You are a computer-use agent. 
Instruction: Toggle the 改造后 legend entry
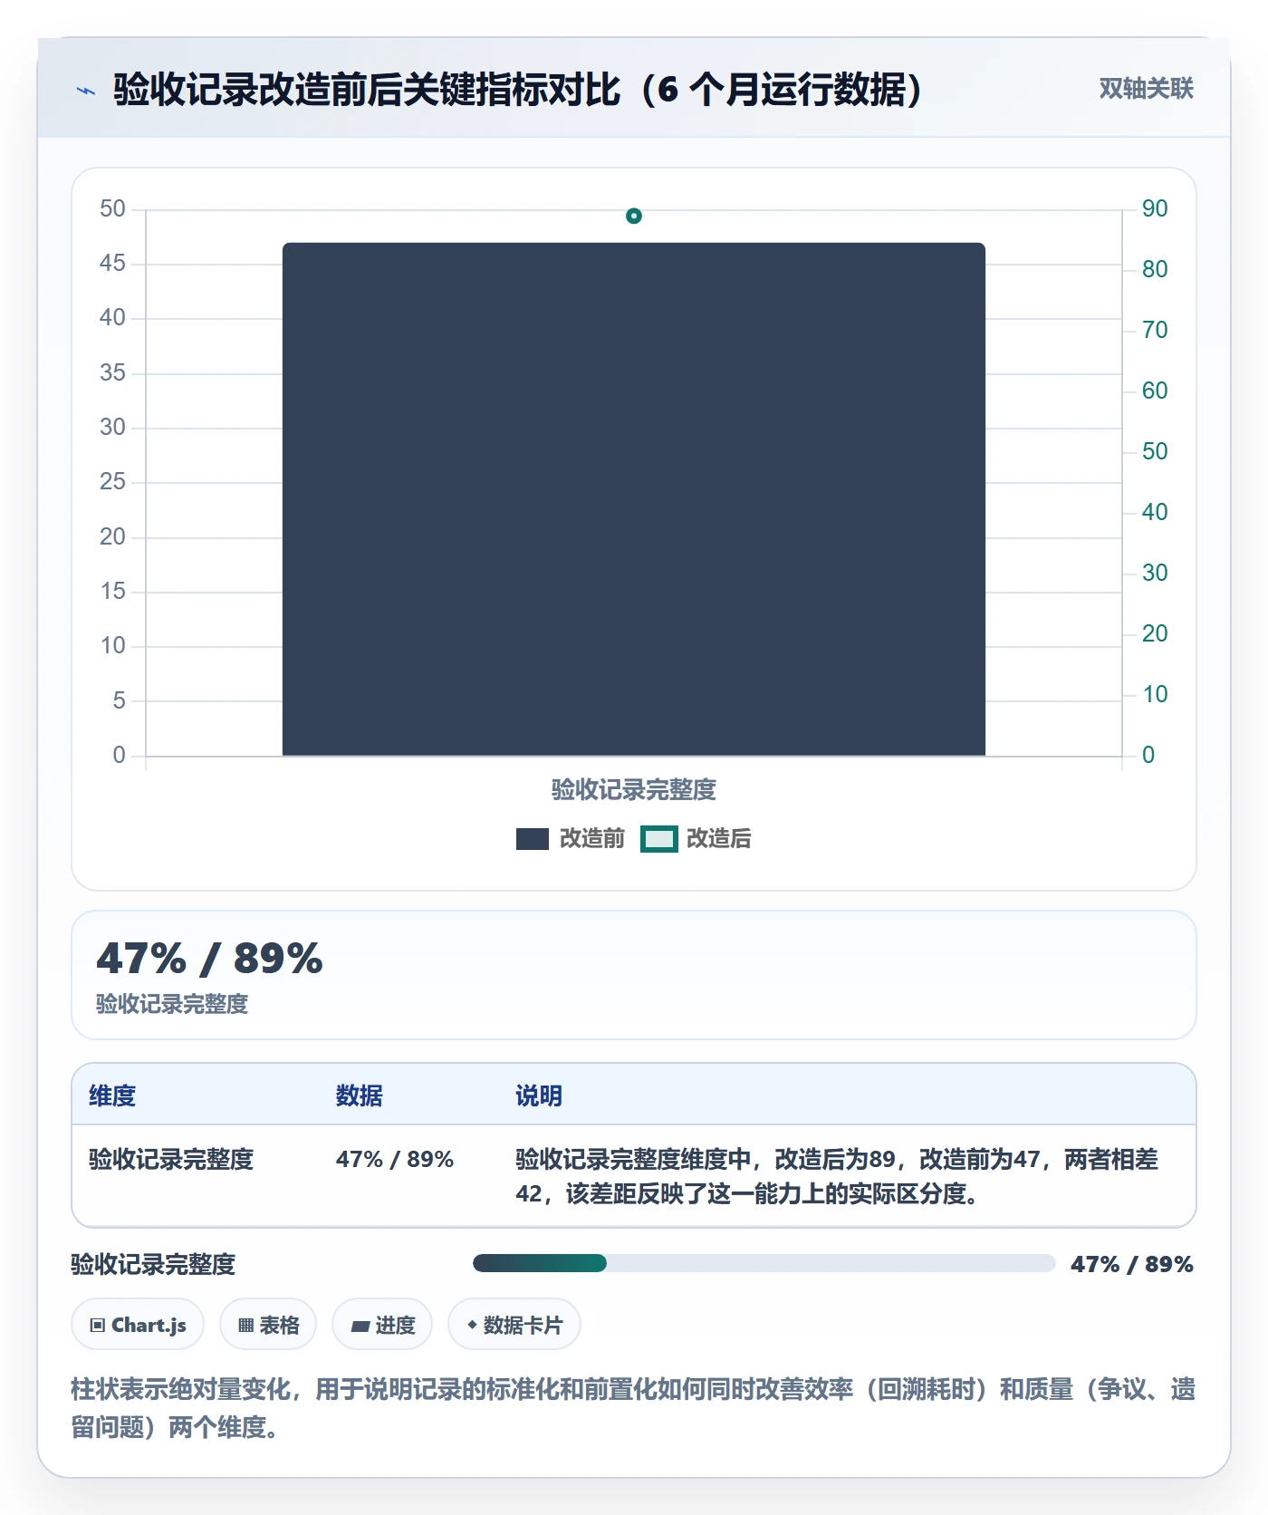[x=696, y=839]
